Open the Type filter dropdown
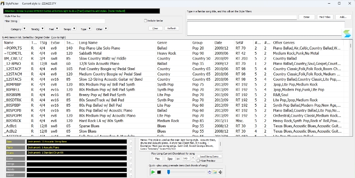This screenshot has width=355, height=178. coord(89,28)
